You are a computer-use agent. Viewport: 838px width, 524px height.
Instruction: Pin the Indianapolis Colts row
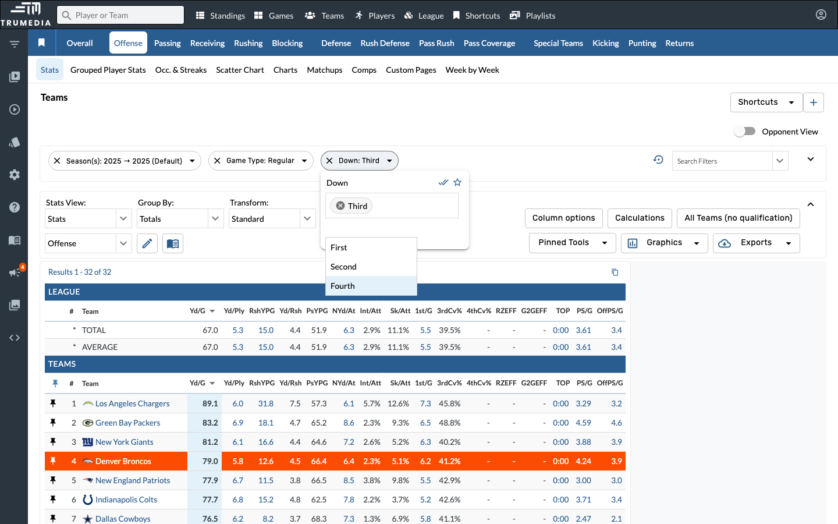pyautogui.click(x=53, y=500)
